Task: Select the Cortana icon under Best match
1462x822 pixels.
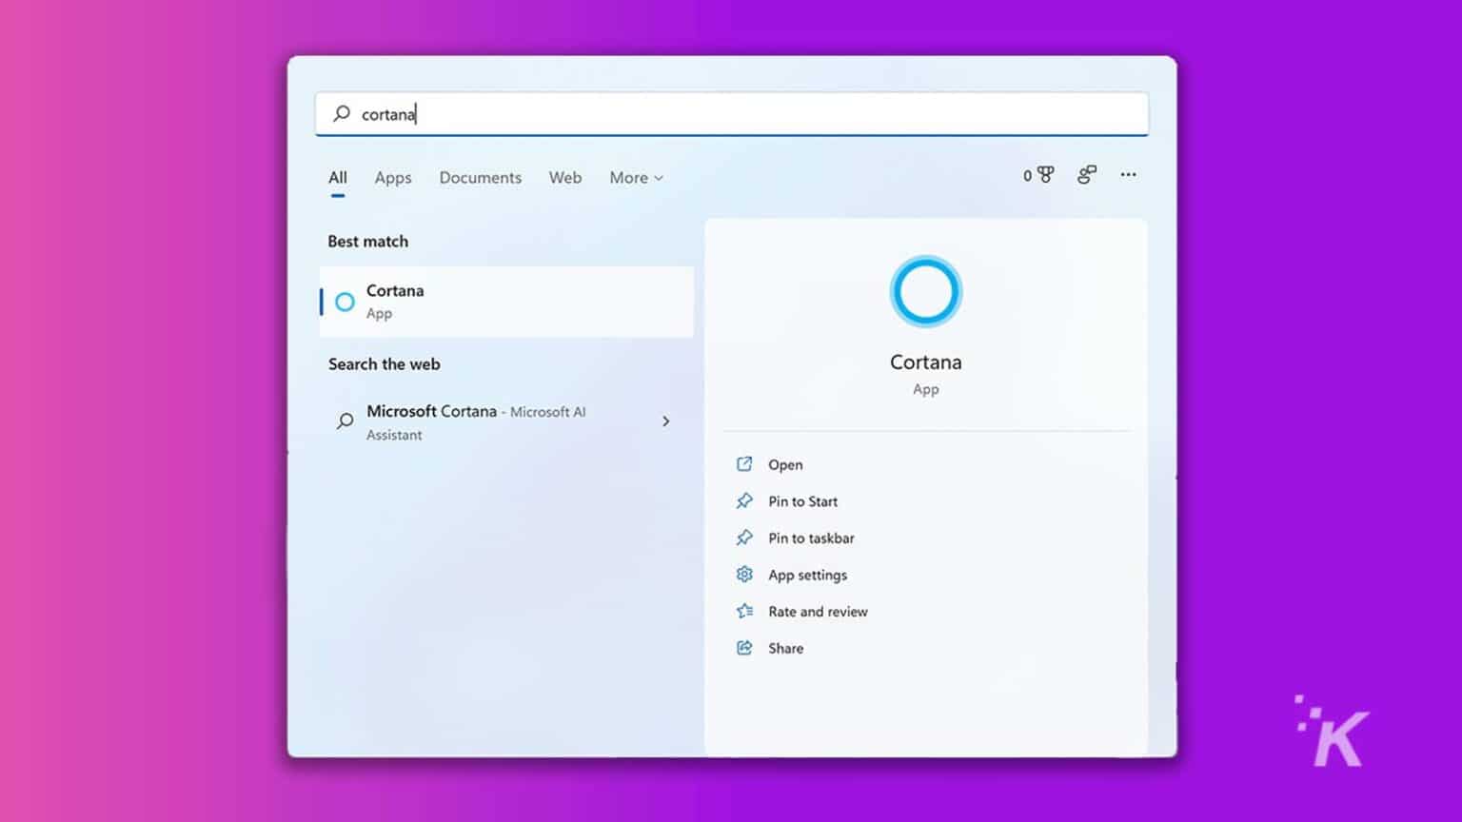Action: [x=345, y=302]
